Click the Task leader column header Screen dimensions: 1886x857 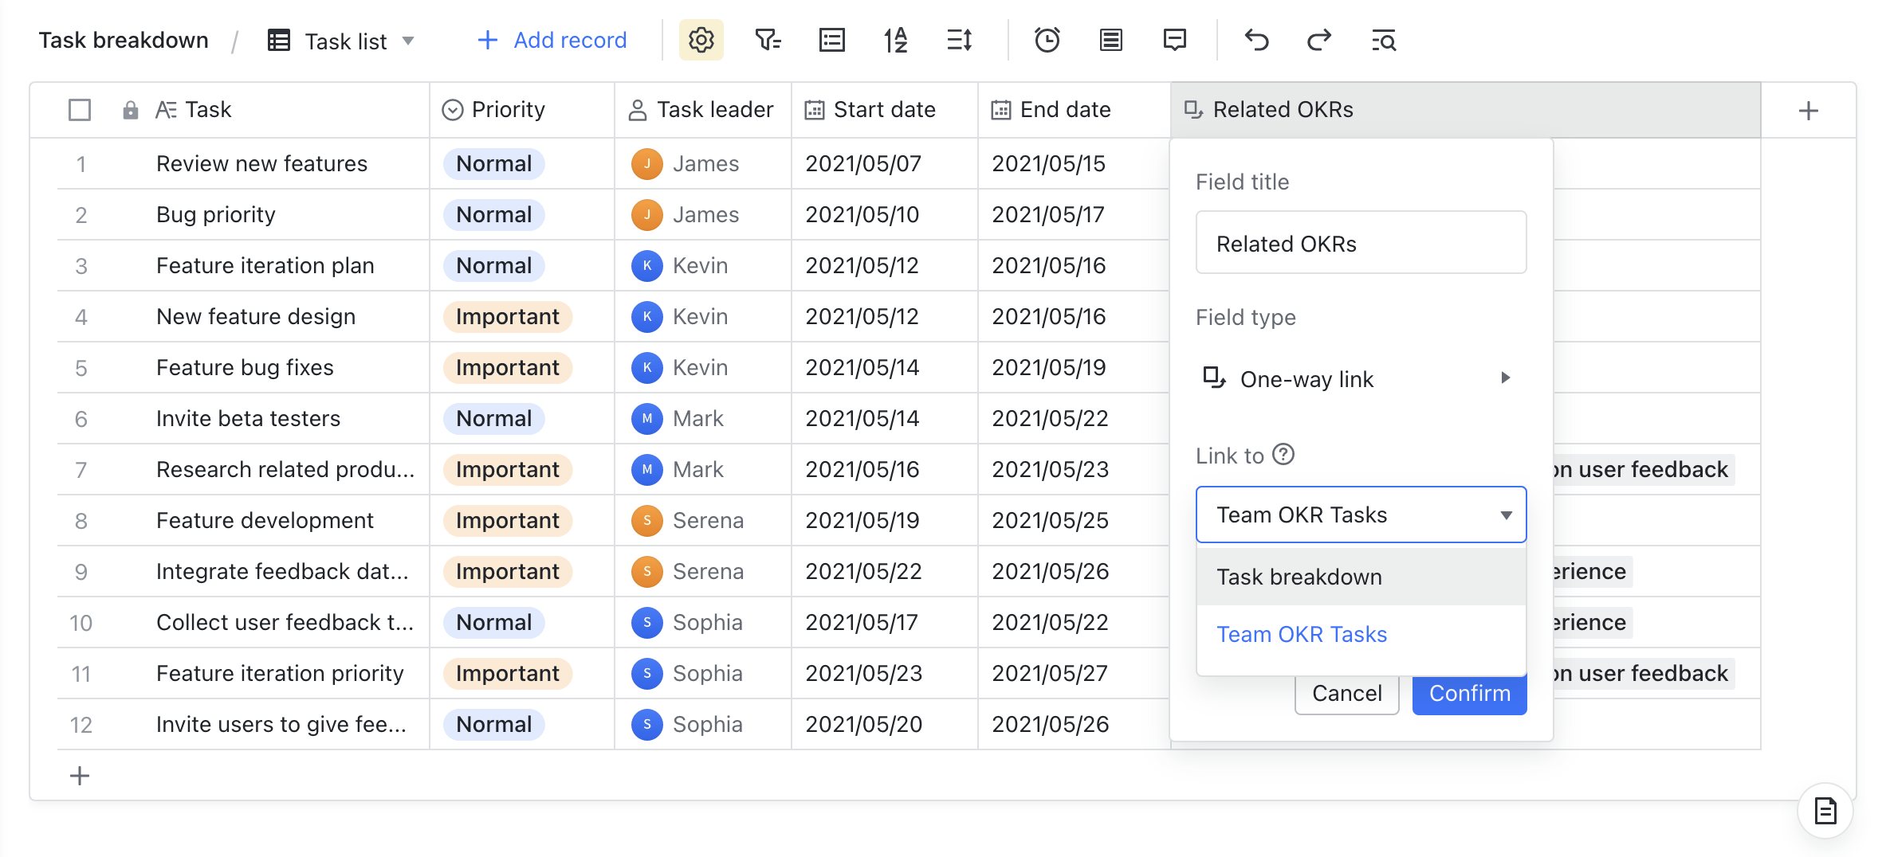[703, 110]
